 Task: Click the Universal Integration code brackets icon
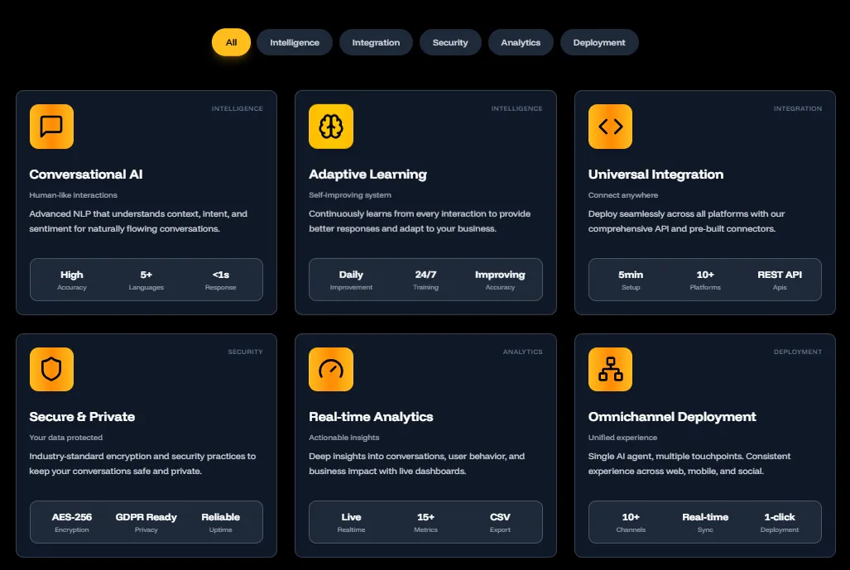tap(610, 127)
